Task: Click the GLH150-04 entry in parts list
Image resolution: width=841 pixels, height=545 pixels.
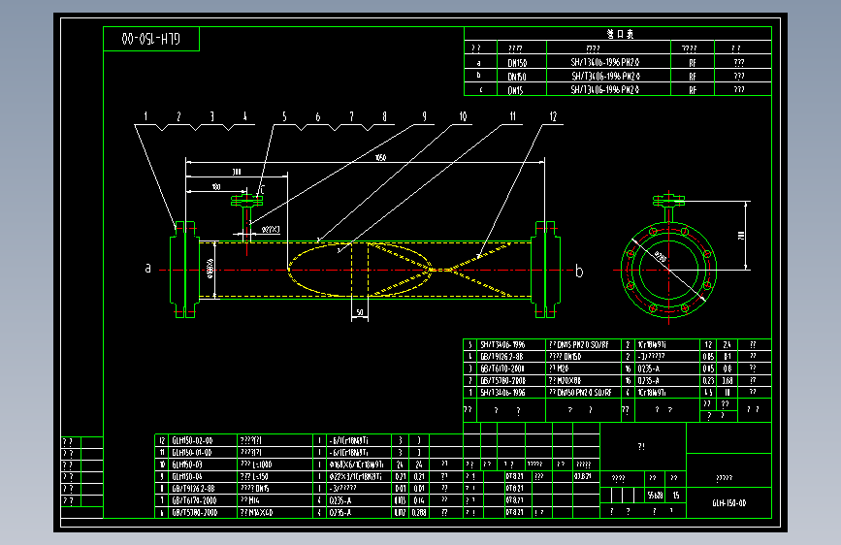Action: 187,476
